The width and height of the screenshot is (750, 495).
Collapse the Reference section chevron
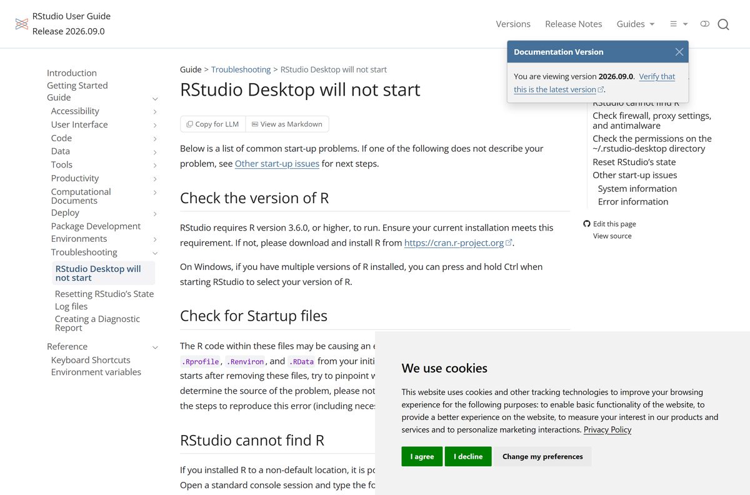155,347
